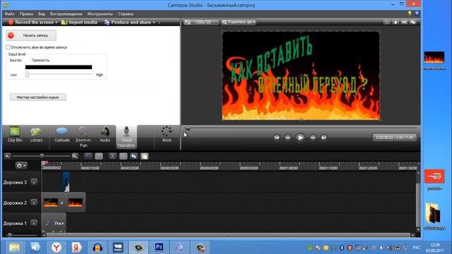Image resolution: width=452 pixels, height=254 pixels.
Task: Open the Zoom-n-Pan tab
Action: tap(83, 137)
